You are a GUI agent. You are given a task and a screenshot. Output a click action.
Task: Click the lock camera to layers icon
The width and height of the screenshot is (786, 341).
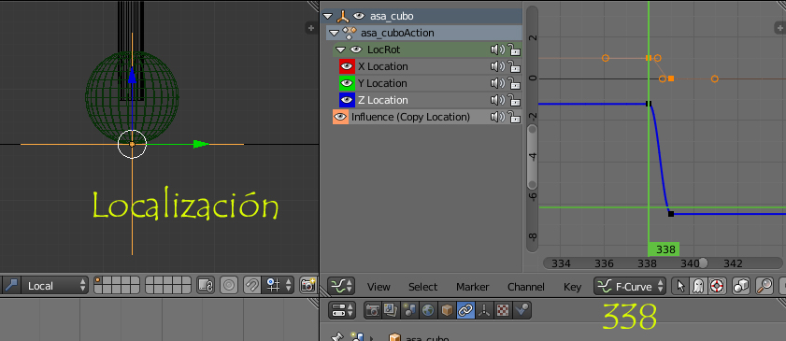click(x=205, y=286)
